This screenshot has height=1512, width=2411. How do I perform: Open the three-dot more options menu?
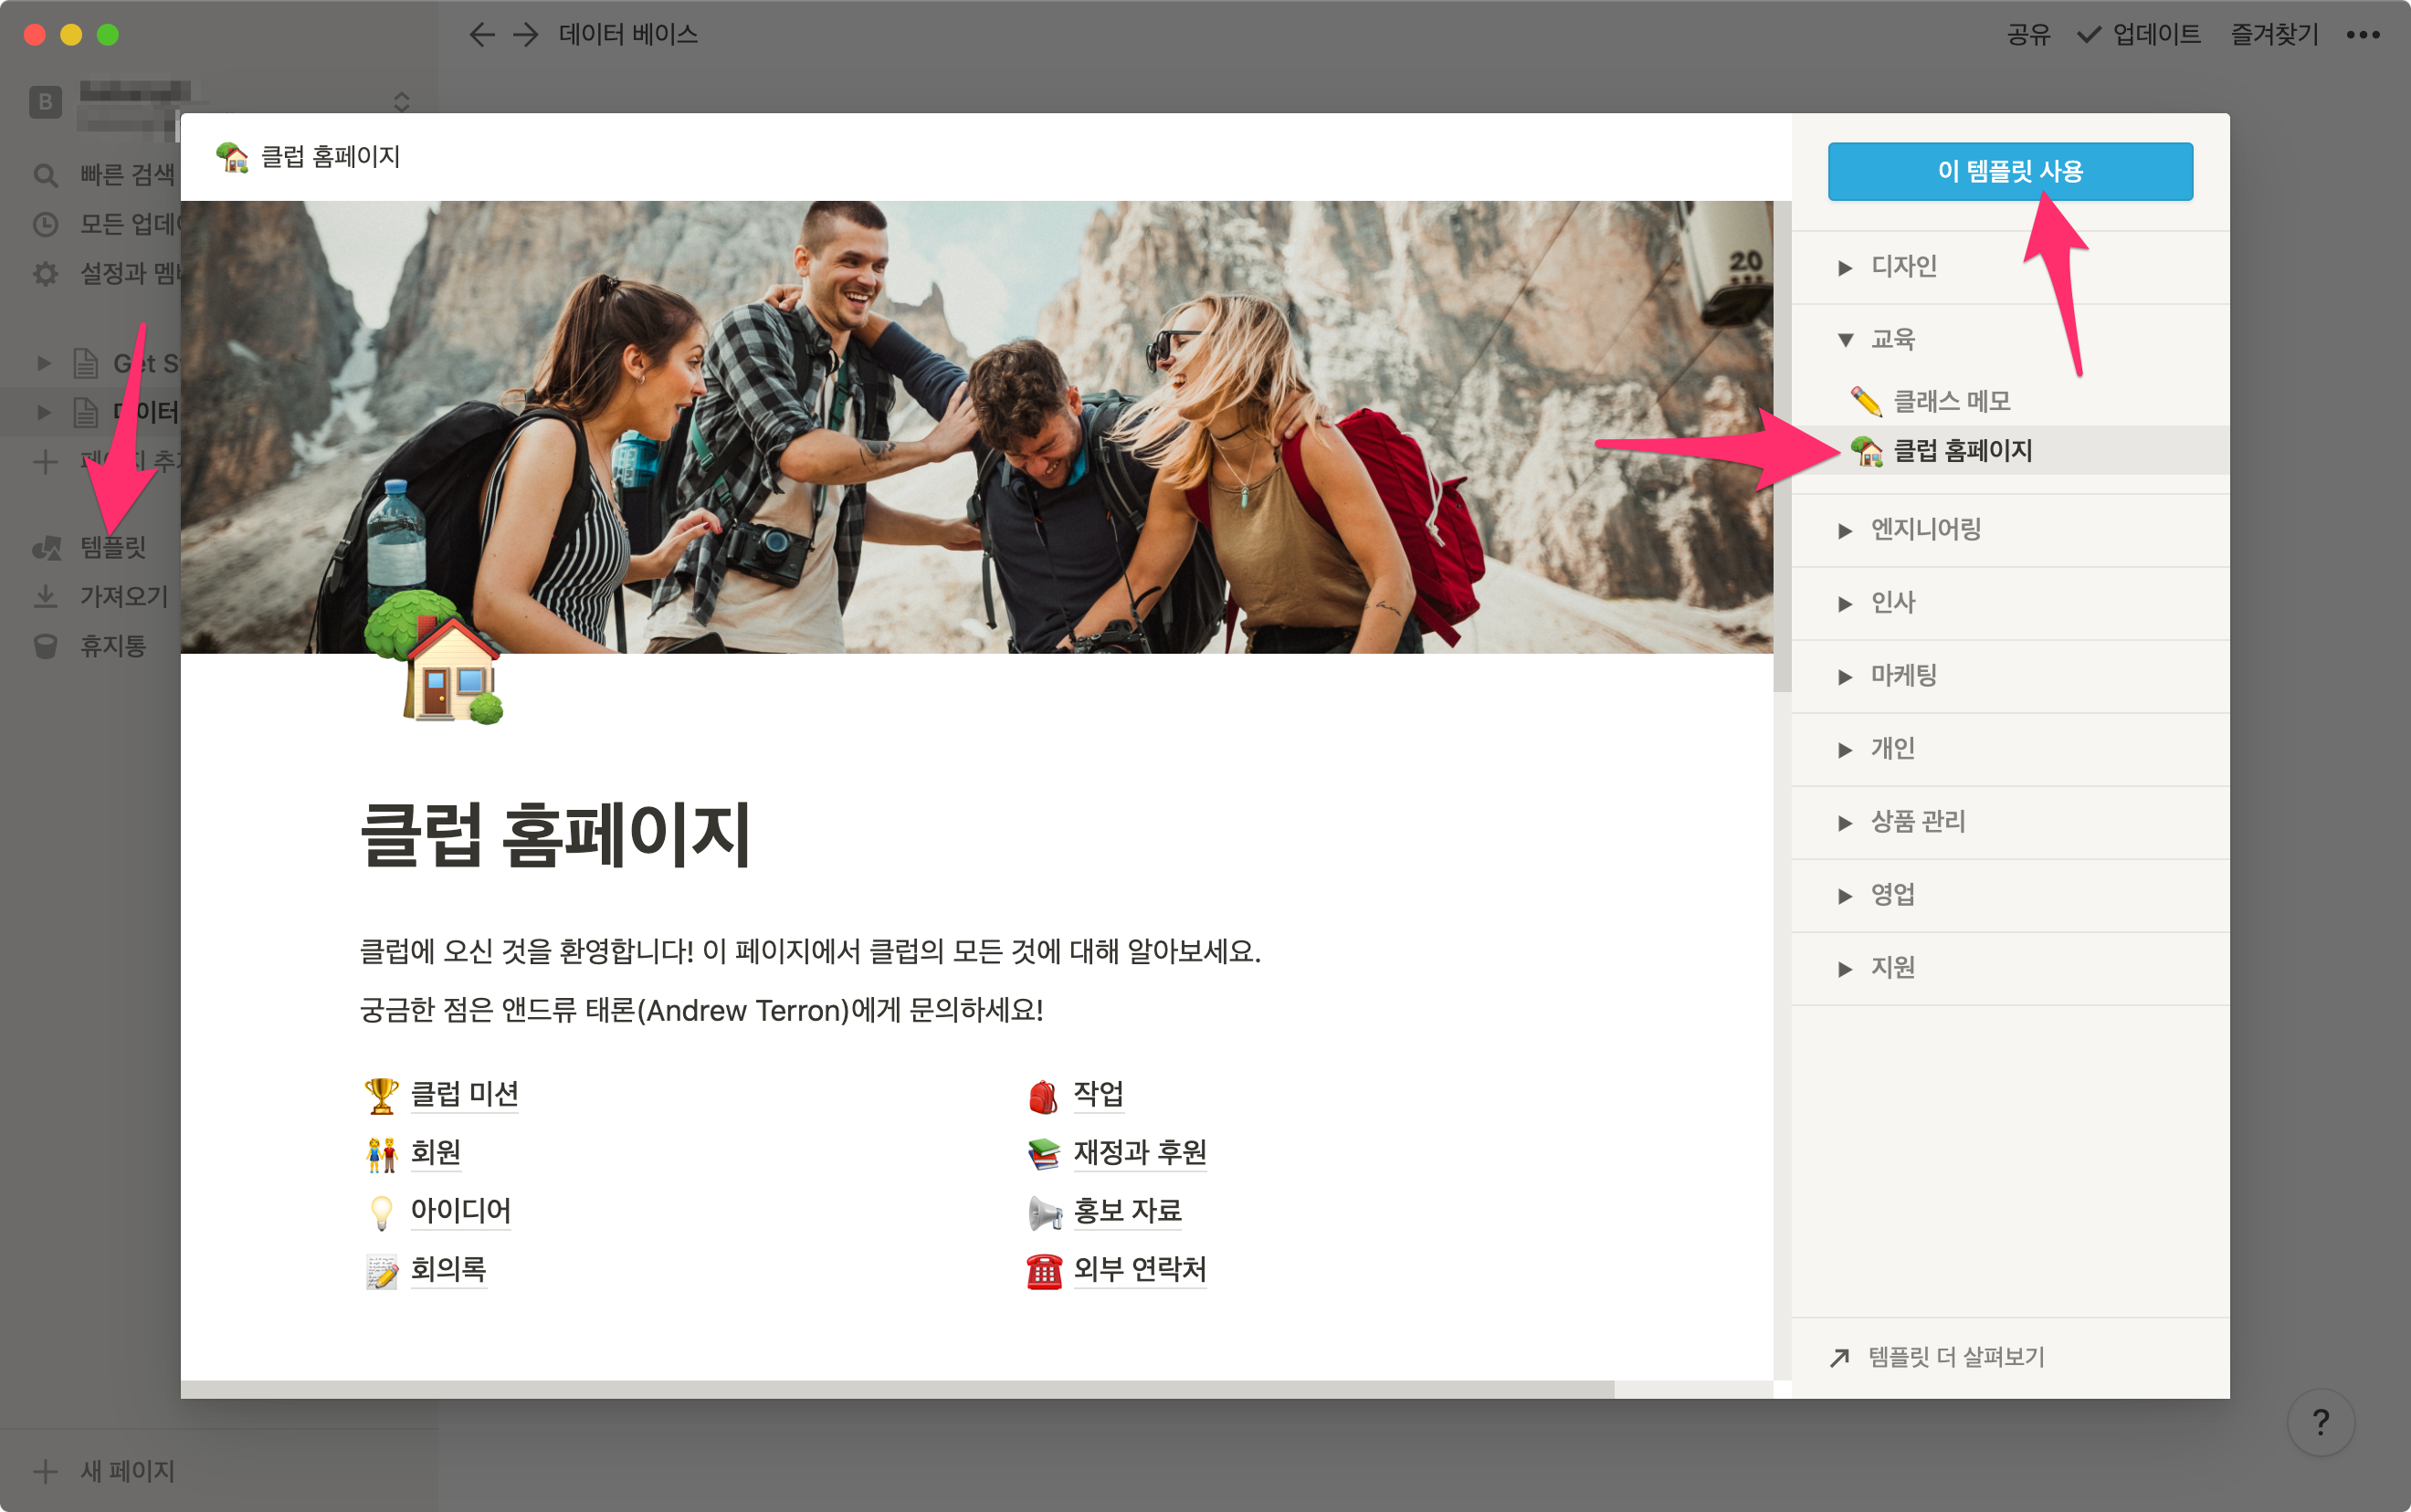[2362, 35]
